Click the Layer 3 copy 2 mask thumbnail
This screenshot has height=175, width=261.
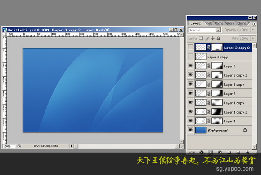pyautogui.click(x=217, y=48)
